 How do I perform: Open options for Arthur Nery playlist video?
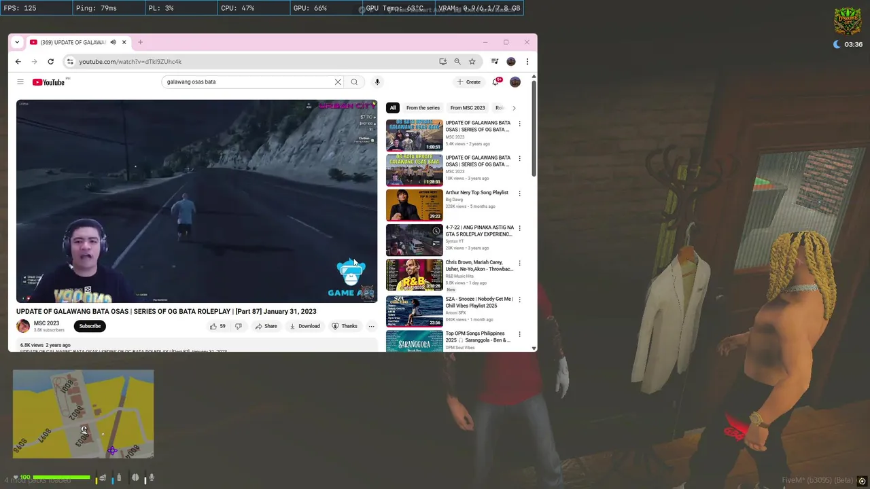(520, 193)
